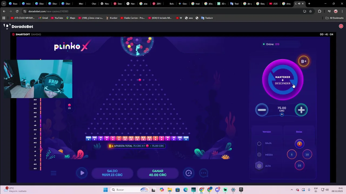Image resolution: width=346 pixels, height=194 pixels.
Task: Click the autoplay play icon
Action: 82,173
